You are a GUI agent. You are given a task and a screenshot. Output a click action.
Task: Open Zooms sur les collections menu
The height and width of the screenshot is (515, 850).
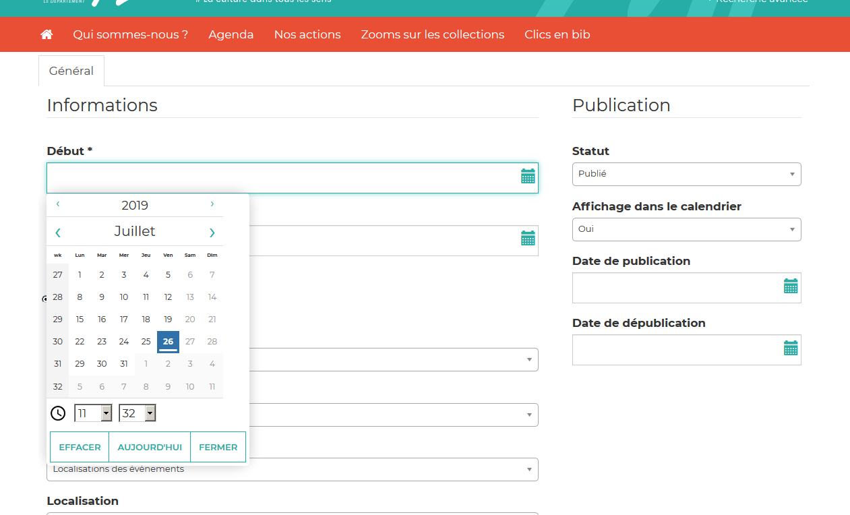point(433,34)
